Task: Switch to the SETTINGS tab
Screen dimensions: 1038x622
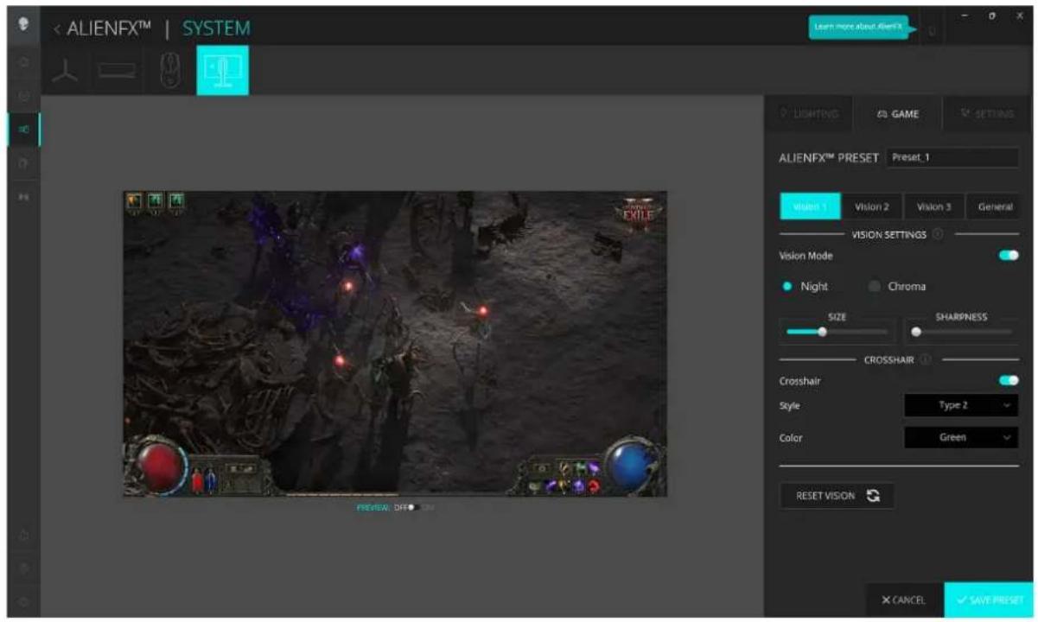Action: (x=986, y=114)
